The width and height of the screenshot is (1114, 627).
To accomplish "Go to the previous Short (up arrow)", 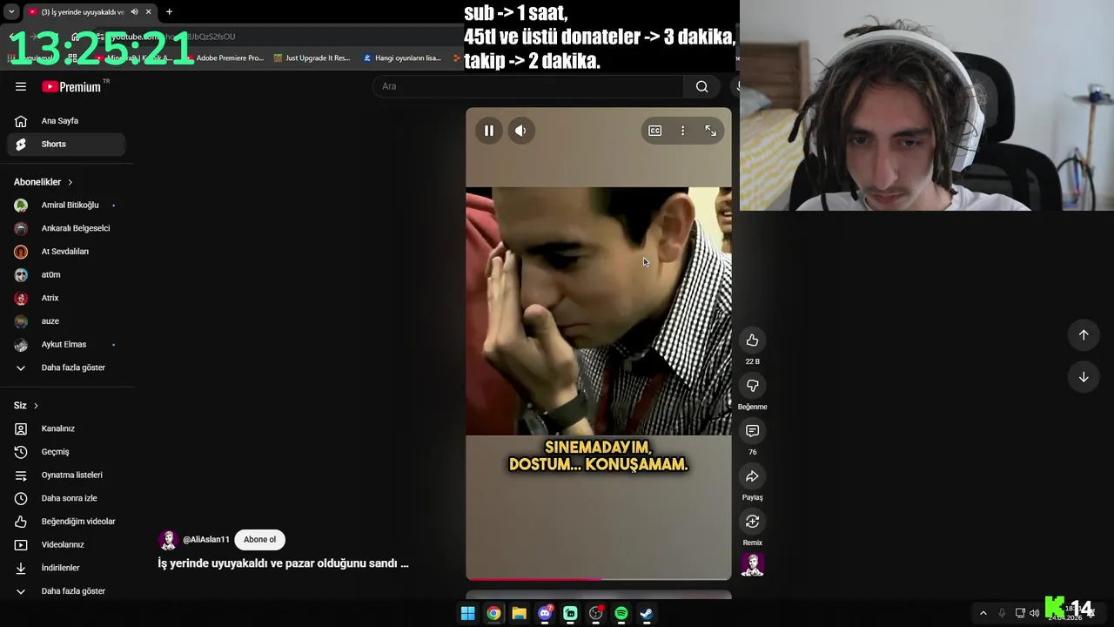I will pos(1084,335).
